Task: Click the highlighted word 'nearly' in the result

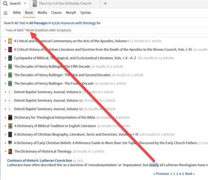Action: tap(154, 165)
